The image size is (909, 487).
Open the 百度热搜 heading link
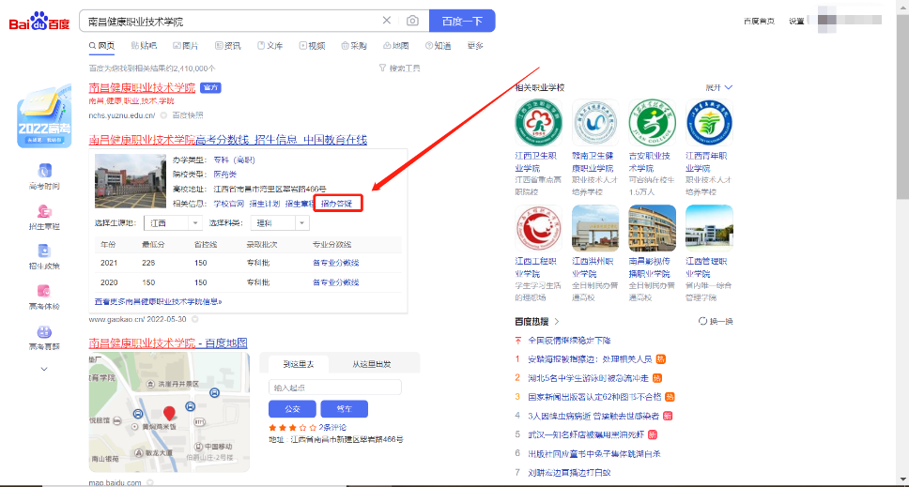[537, 322]
